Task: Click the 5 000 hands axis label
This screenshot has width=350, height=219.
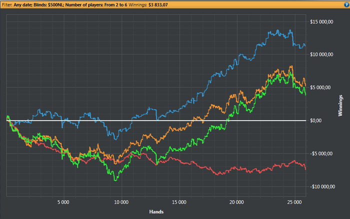Action: click(x=63, y=202)
